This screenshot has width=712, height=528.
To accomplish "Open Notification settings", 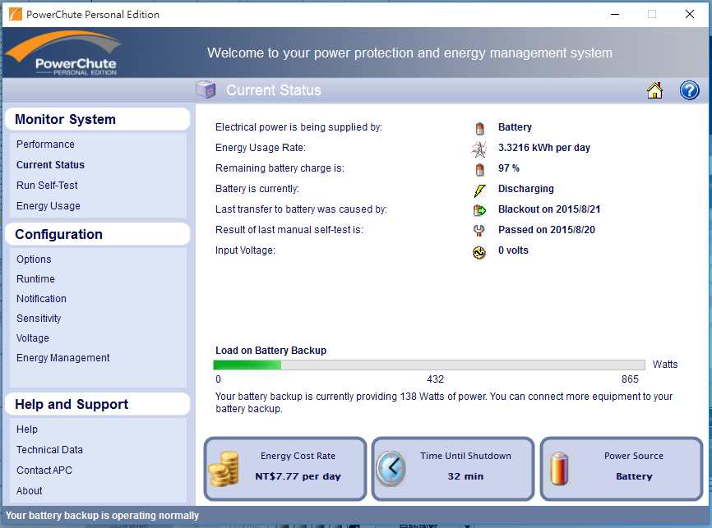I will tap(41, 298).
